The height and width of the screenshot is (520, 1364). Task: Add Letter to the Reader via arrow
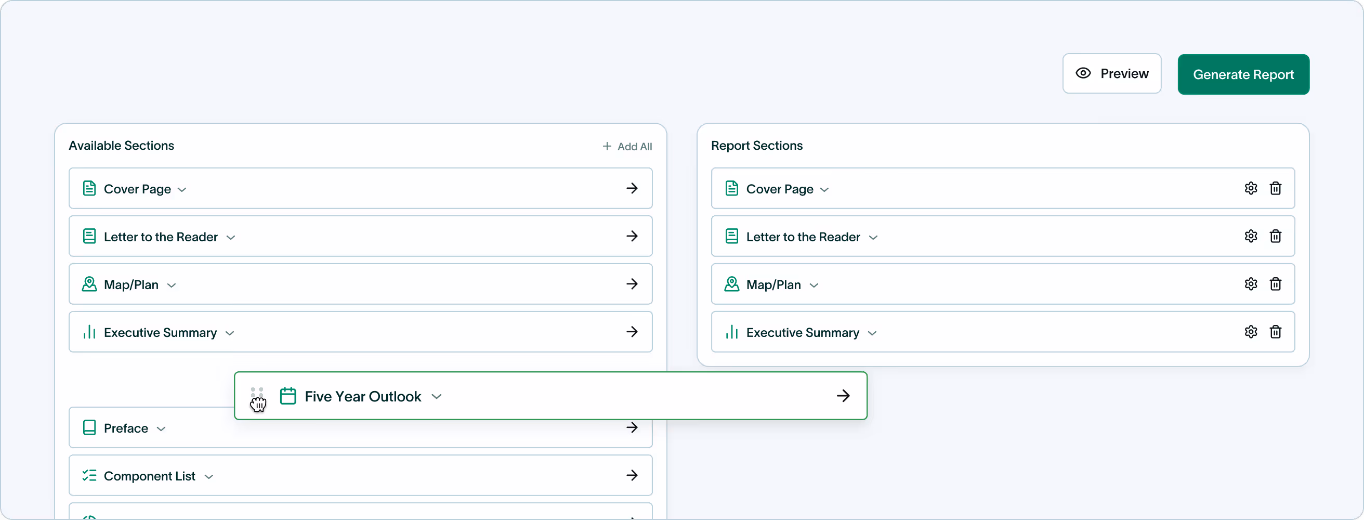coord(632,236)
